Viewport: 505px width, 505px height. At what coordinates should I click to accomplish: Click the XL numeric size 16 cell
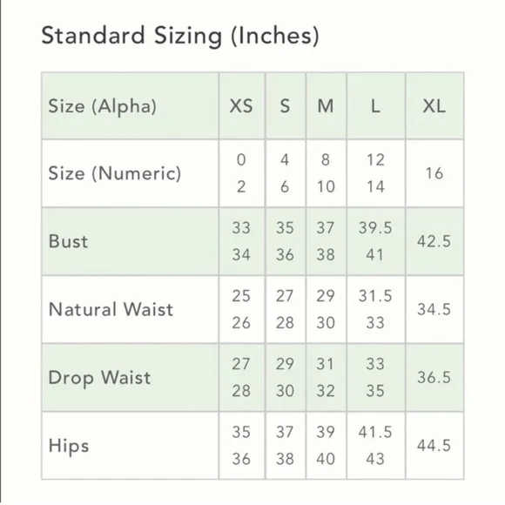(434, 173)
